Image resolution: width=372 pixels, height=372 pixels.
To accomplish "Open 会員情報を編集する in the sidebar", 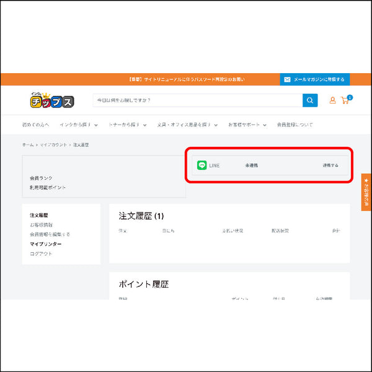I will click(x=50, y=234).
